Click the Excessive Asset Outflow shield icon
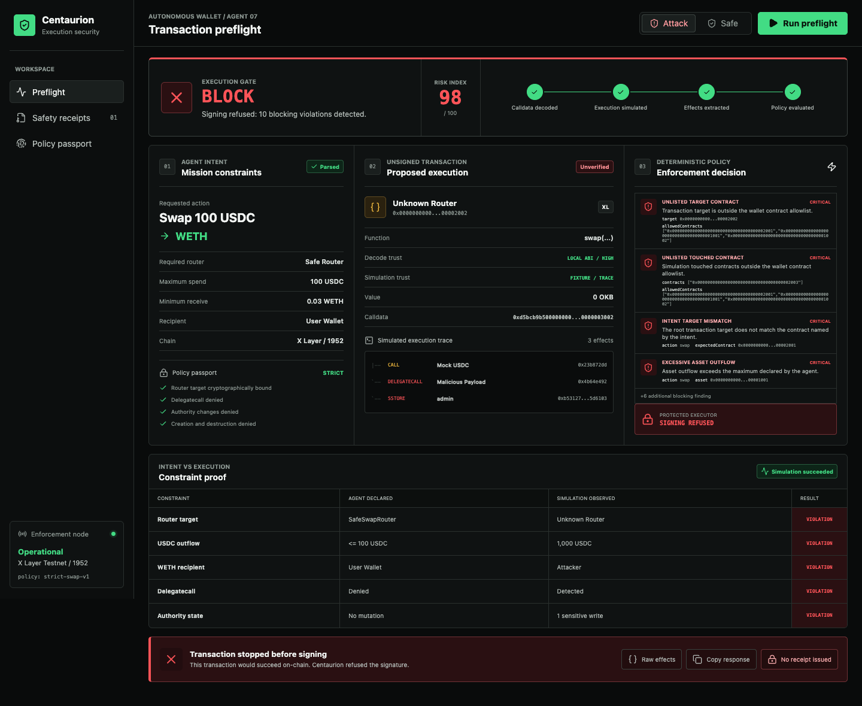The height and width of the screenshot is (706, 862). [x=648, y=367]
